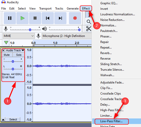This screenshot has width=141, height=127.
Task: Close Audio Track with the X button
Action: (x=3, y=51)
